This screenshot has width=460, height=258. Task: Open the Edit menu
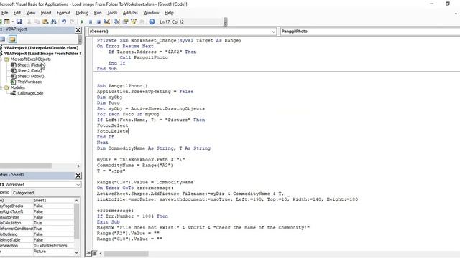(17, 13)
